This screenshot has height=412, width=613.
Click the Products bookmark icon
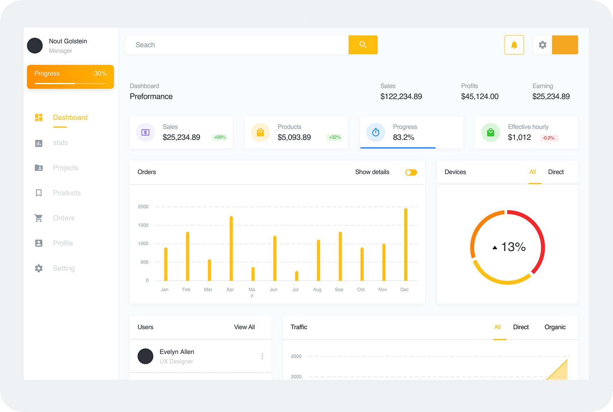pos(39,193)
